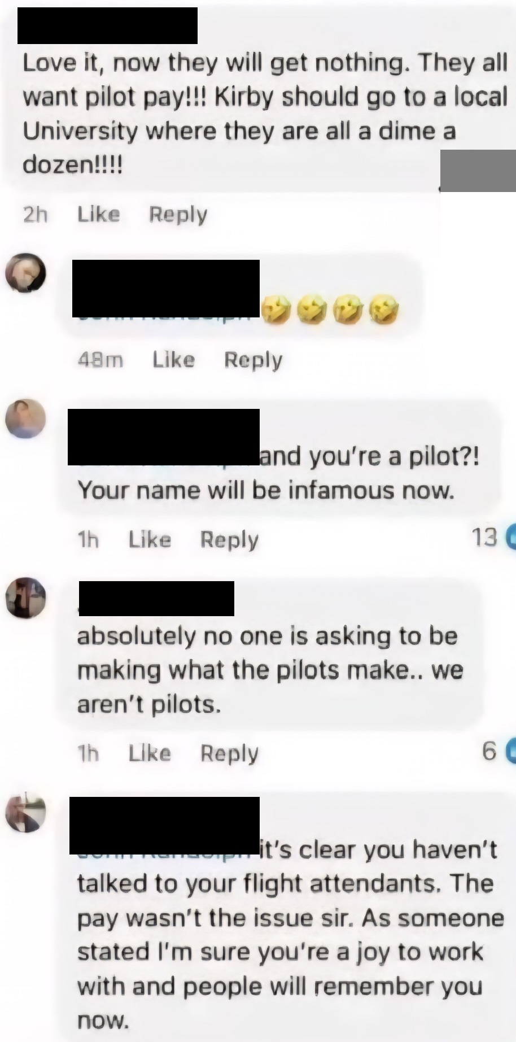Open avatar beside 'and you're a pilot?!' comment
This screenshot has height=1042, width=516.
25,418
